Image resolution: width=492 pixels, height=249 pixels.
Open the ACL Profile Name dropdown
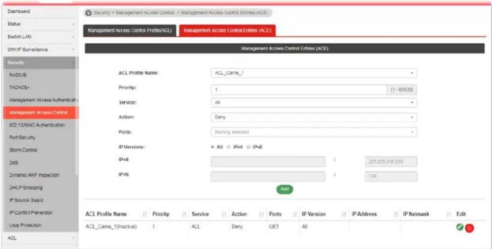pyautogui.click(x=314, y=73)
